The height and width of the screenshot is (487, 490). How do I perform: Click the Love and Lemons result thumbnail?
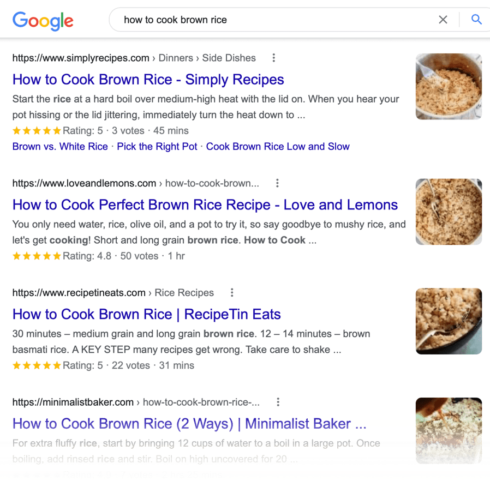coord(449,212)
